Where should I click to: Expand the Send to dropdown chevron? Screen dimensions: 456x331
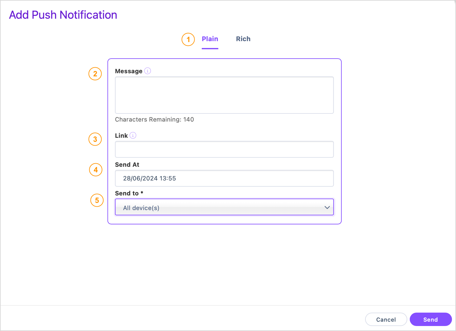(x=327, y=207)
